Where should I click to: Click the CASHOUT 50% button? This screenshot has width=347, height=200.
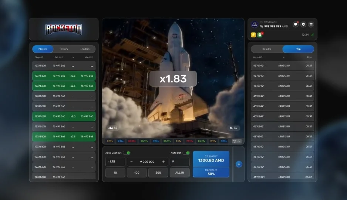pos(211,172)
